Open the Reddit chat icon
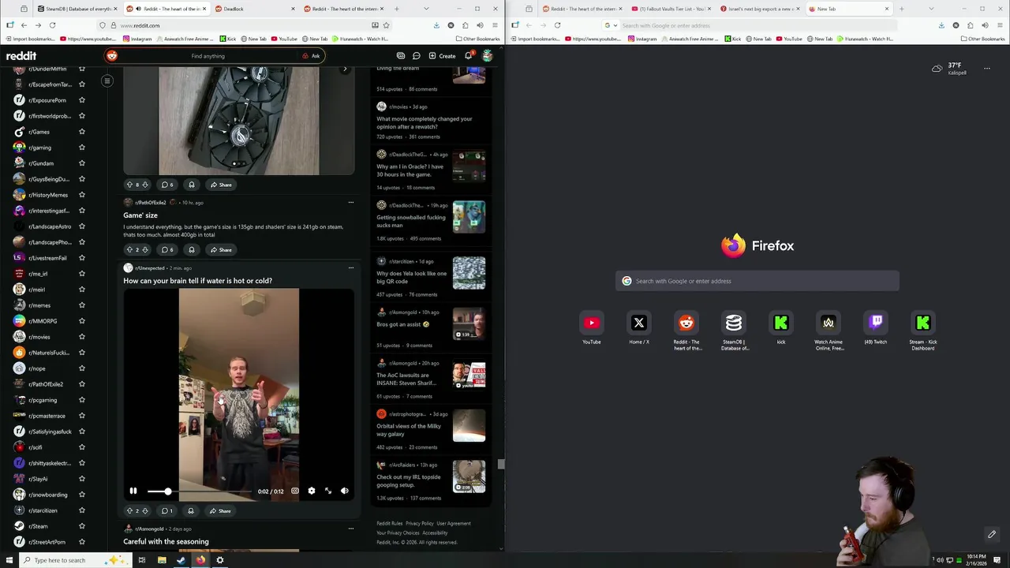Screen dimensions: 1010x568 [417, 56]
